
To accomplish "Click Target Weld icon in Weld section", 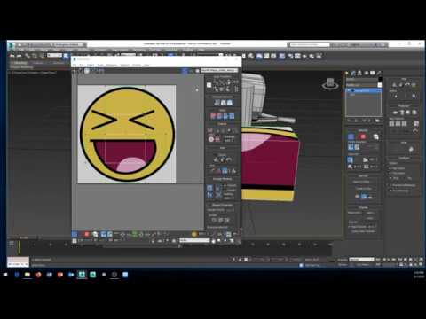I will pos(211,139).
